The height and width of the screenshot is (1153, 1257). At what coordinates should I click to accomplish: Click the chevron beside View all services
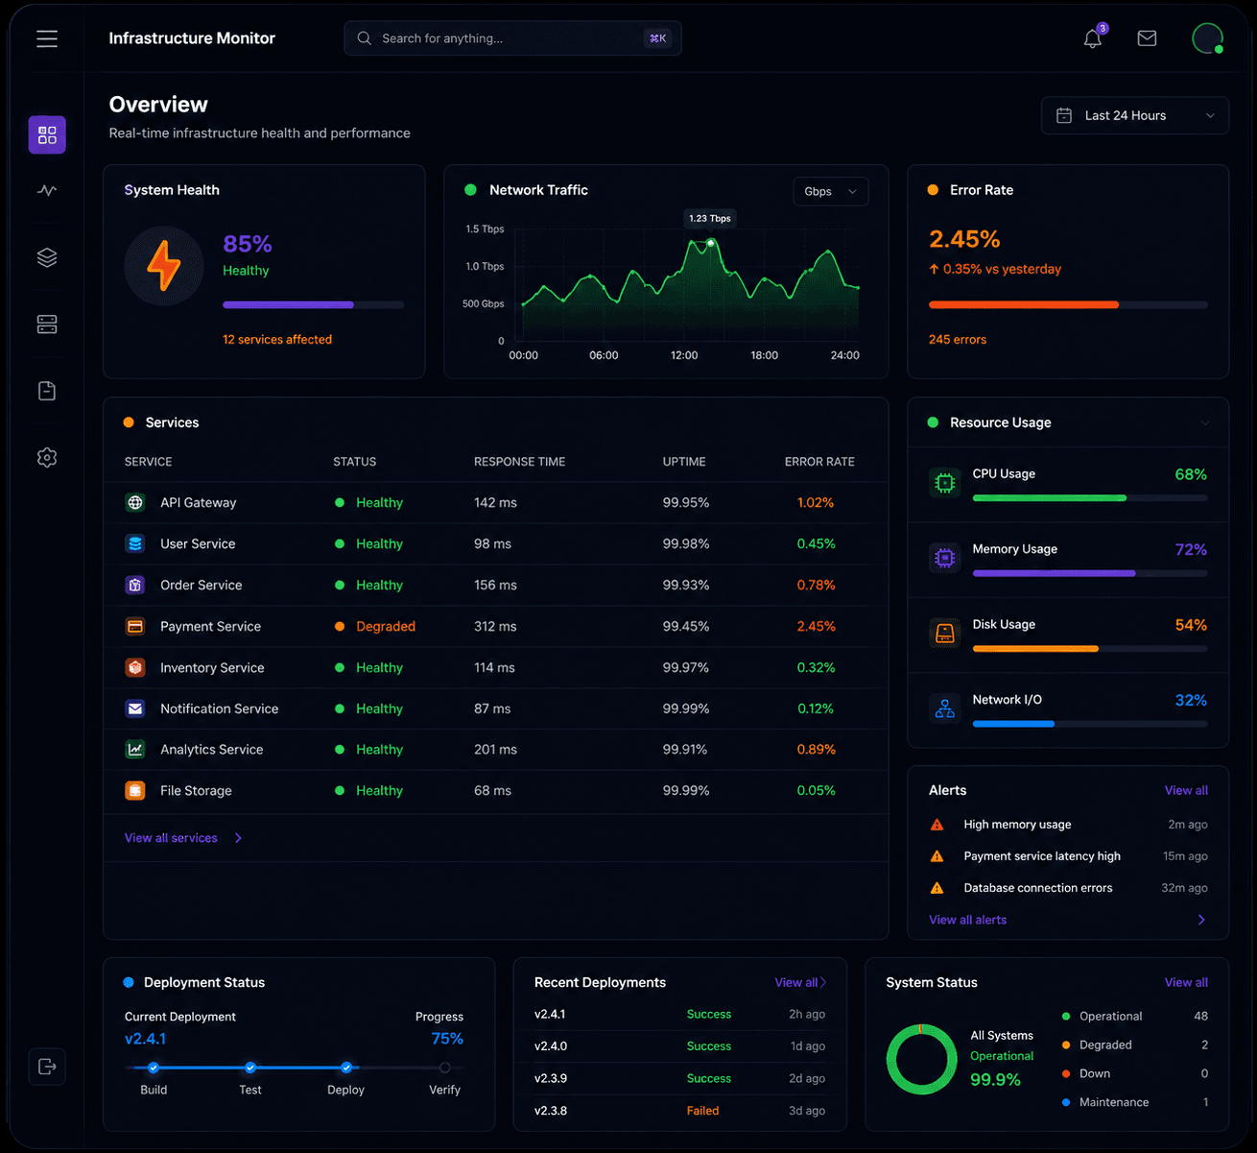[238, 838]
